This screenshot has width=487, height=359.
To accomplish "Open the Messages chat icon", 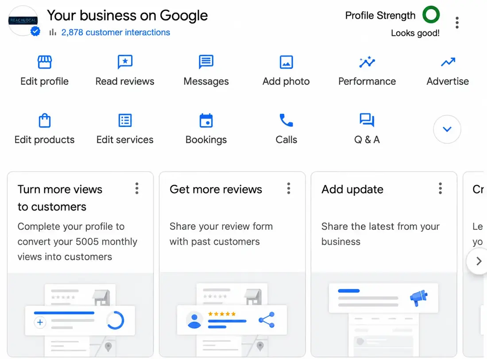I will click(x=206, y=62).
